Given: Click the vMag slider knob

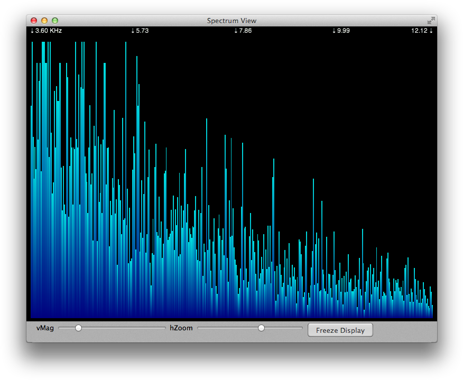Looking at the screenshot, I should [78, 328].
